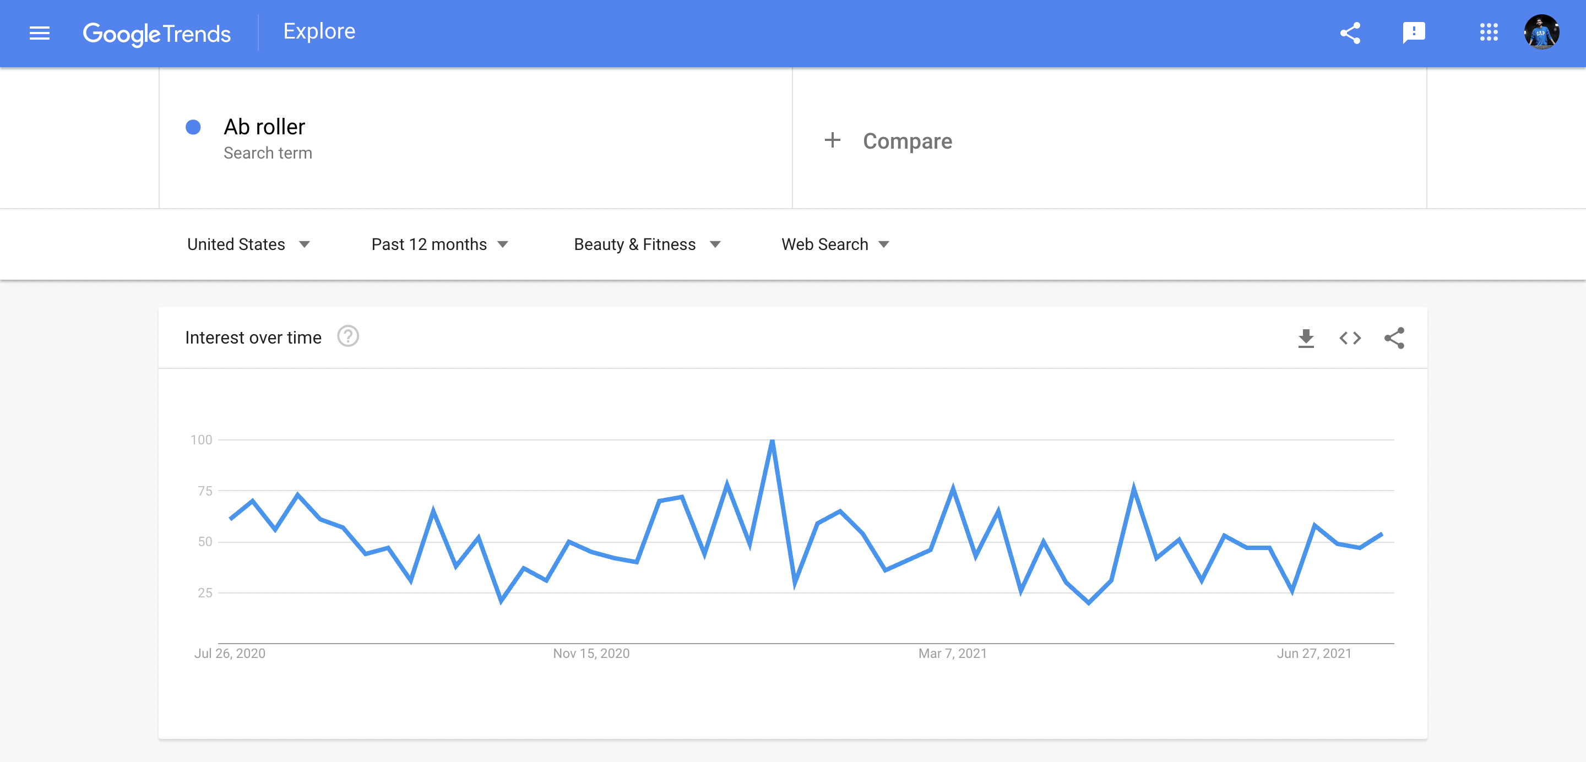Click the Explore header label
1586x762 pixels.
click(x=319, y=31)
